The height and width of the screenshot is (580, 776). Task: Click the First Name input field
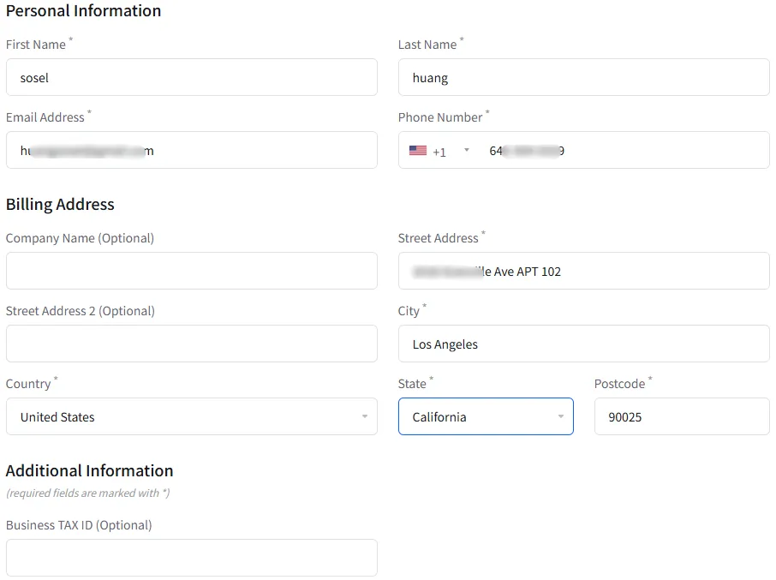pyautogui.click(x=192, y=77)
